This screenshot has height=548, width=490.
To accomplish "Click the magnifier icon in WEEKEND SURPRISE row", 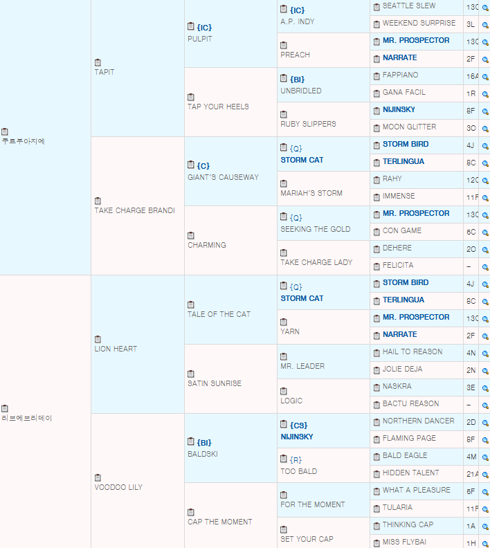I will click(485, 25).
